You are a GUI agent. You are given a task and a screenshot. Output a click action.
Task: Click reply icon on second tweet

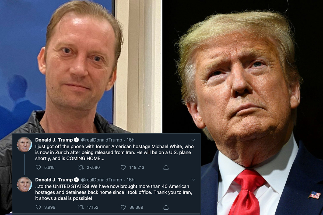click(x=38, y=207)
